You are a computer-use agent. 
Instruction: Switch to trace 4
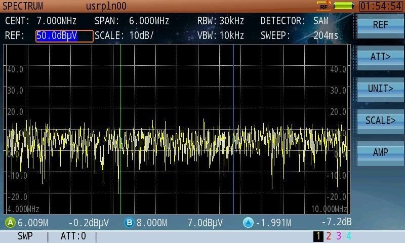pos(349,236)
